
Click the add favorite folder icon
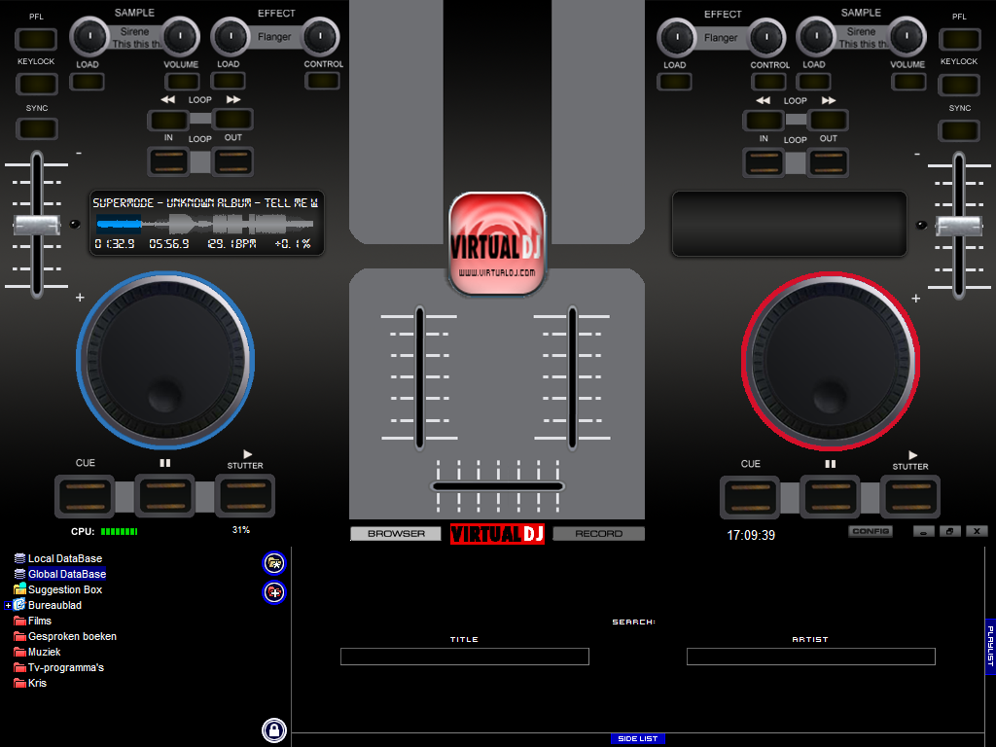click(x=274, y=563)
